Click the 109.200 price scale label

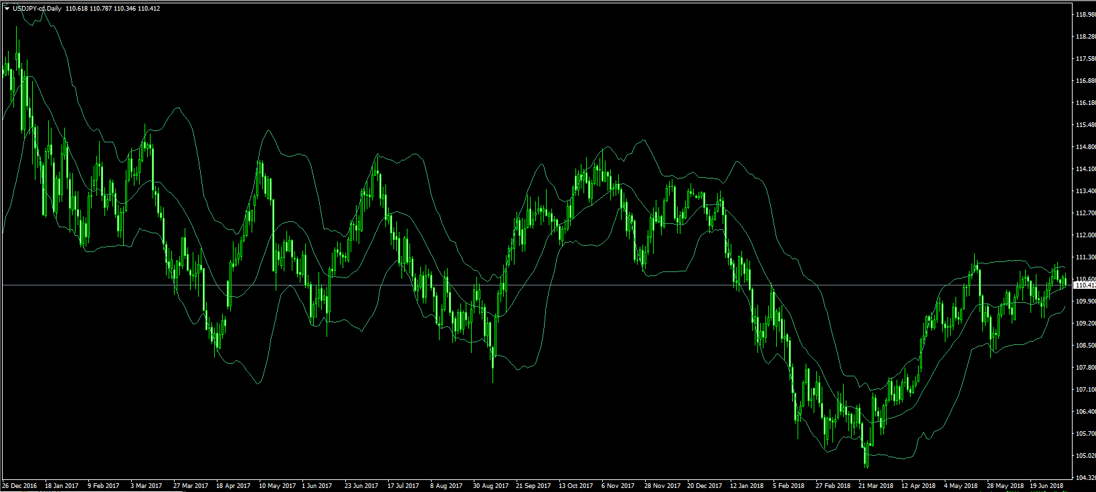click(x=1085, y=324)
